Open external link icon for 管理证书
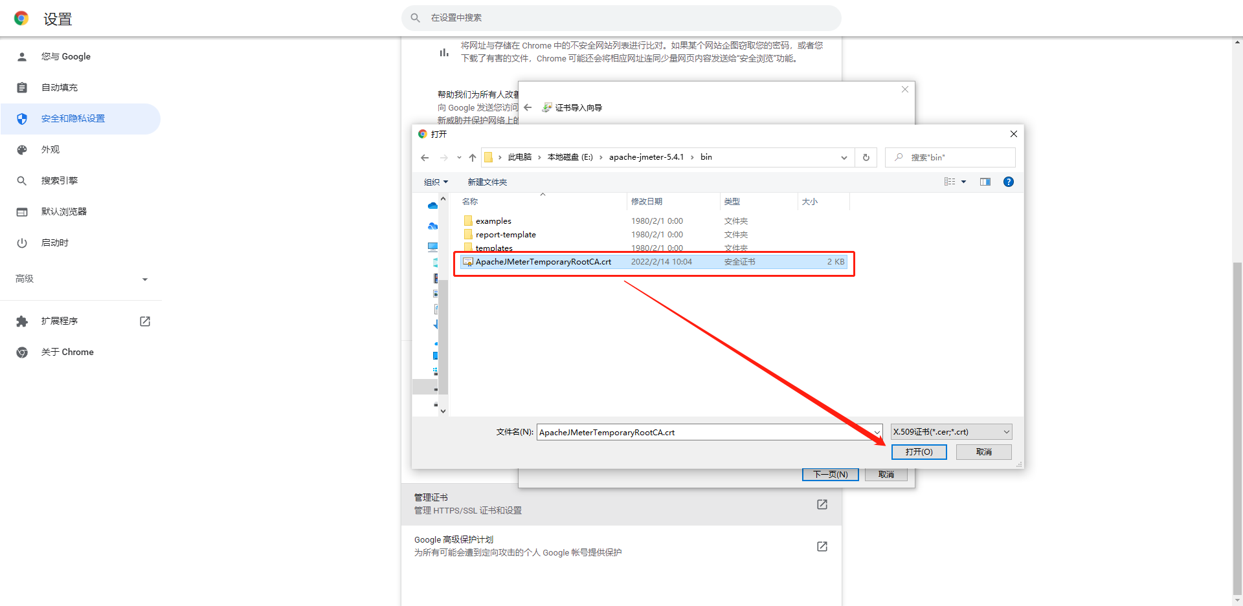This screenshot has height=606, width=1243. point(822,505)
